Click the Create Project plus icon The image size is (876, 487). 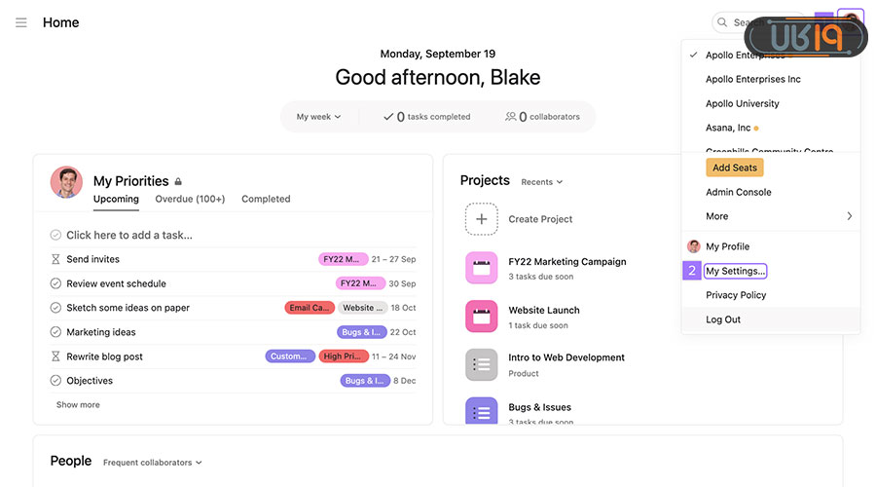[482, 219]
